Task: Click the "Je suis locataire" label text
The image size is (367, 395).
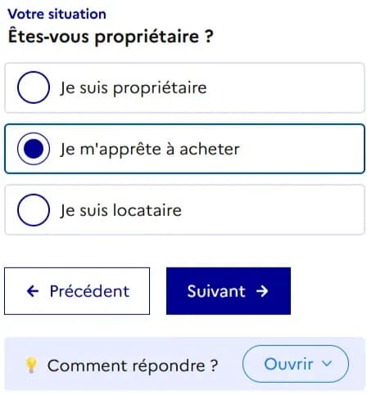Action: tap(120, 210)
